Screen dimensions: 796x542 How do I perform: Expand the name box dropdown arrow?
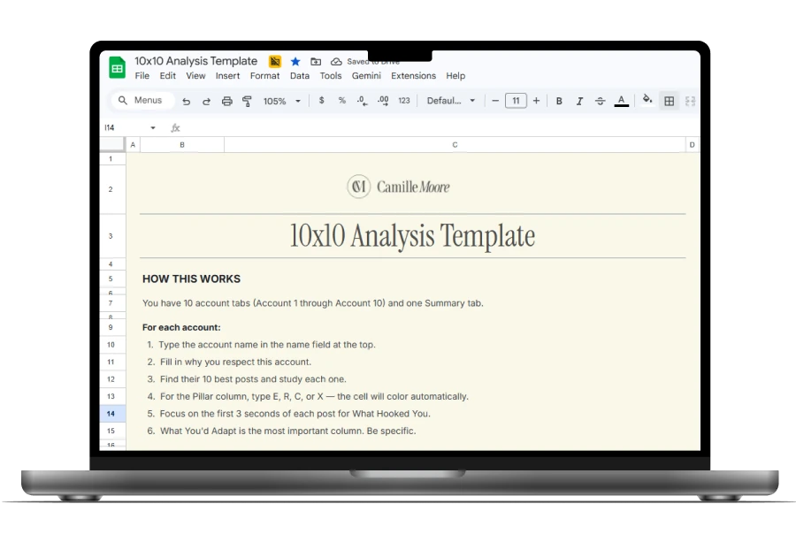pyautogui.click(x=153, y=128)
